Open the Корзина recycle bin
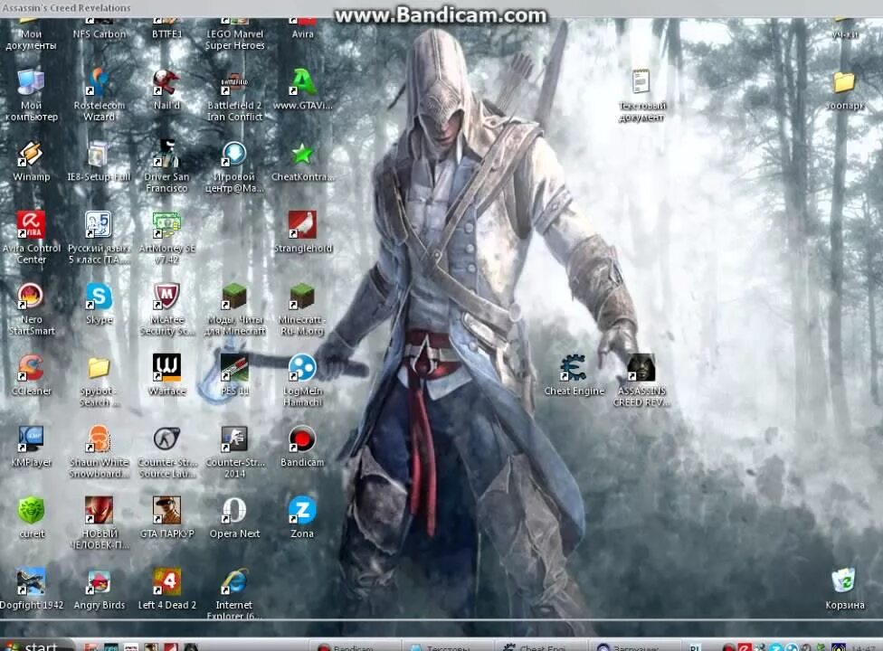 point(844,581)
